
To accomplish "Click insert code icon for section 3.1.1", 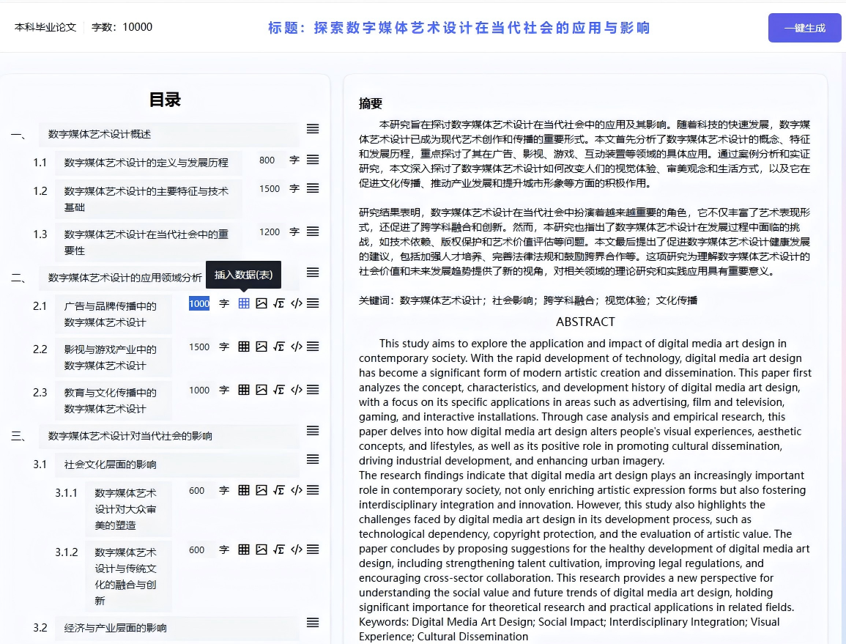I will pyautogui.click(x=297, y=490).
